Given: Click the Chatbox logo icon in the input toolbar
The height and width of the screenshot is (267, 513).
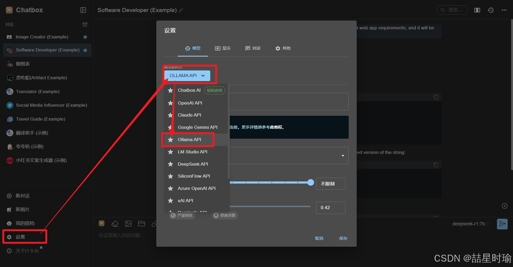Looking at the screenshot, I should 102,224.
